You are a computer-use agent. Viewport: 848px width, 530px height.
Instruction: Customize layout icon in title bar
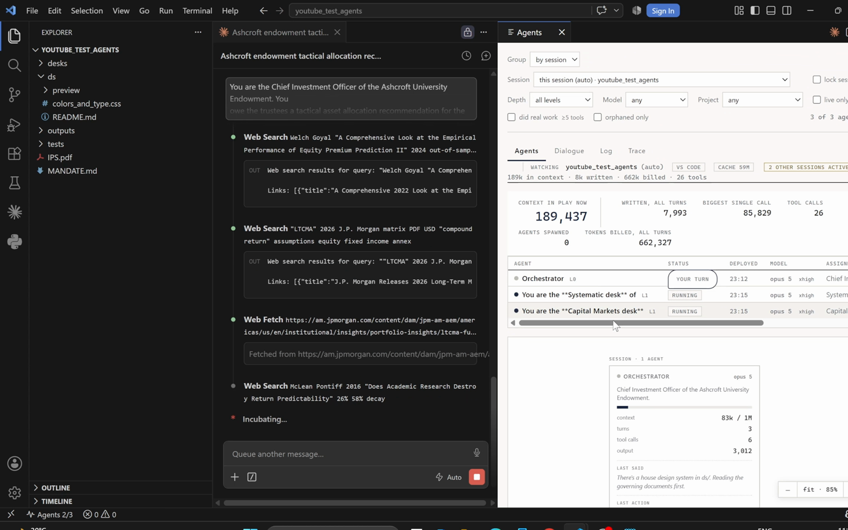click(x=739, y=10)
